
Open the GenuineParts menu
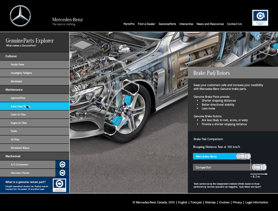pos(167,24)
